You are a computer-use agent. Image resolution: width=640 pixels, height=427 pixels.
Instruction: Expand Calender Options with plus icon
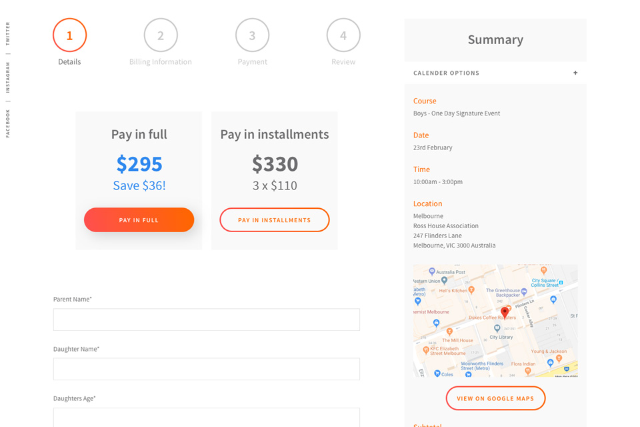[x=575, y=73]
